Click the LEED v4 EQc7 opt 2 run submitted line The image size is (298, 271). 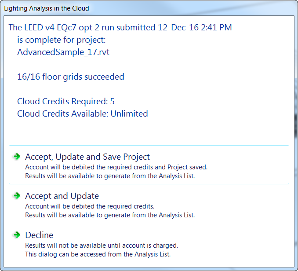tap(120, 27)
